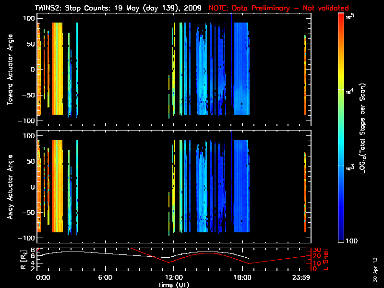Click the '100' label below the color bar
The width and height of the screenshot is (384, 288).
click(x=351, y=240)
